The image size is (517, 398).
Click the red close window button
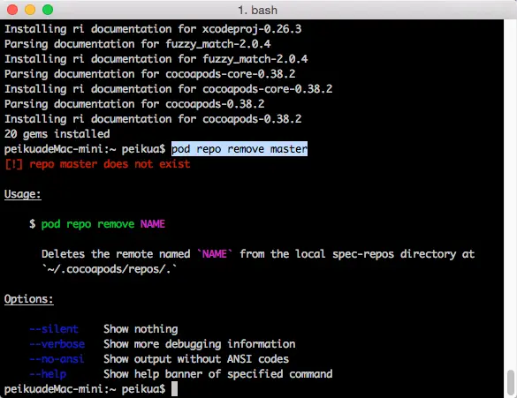12,10
